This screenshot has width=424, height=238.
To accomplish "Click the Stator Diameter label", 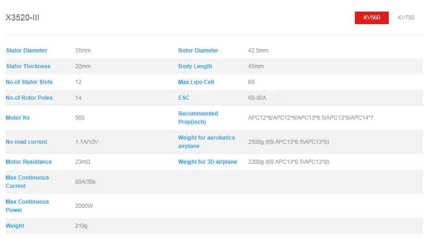I will (26, 51).
